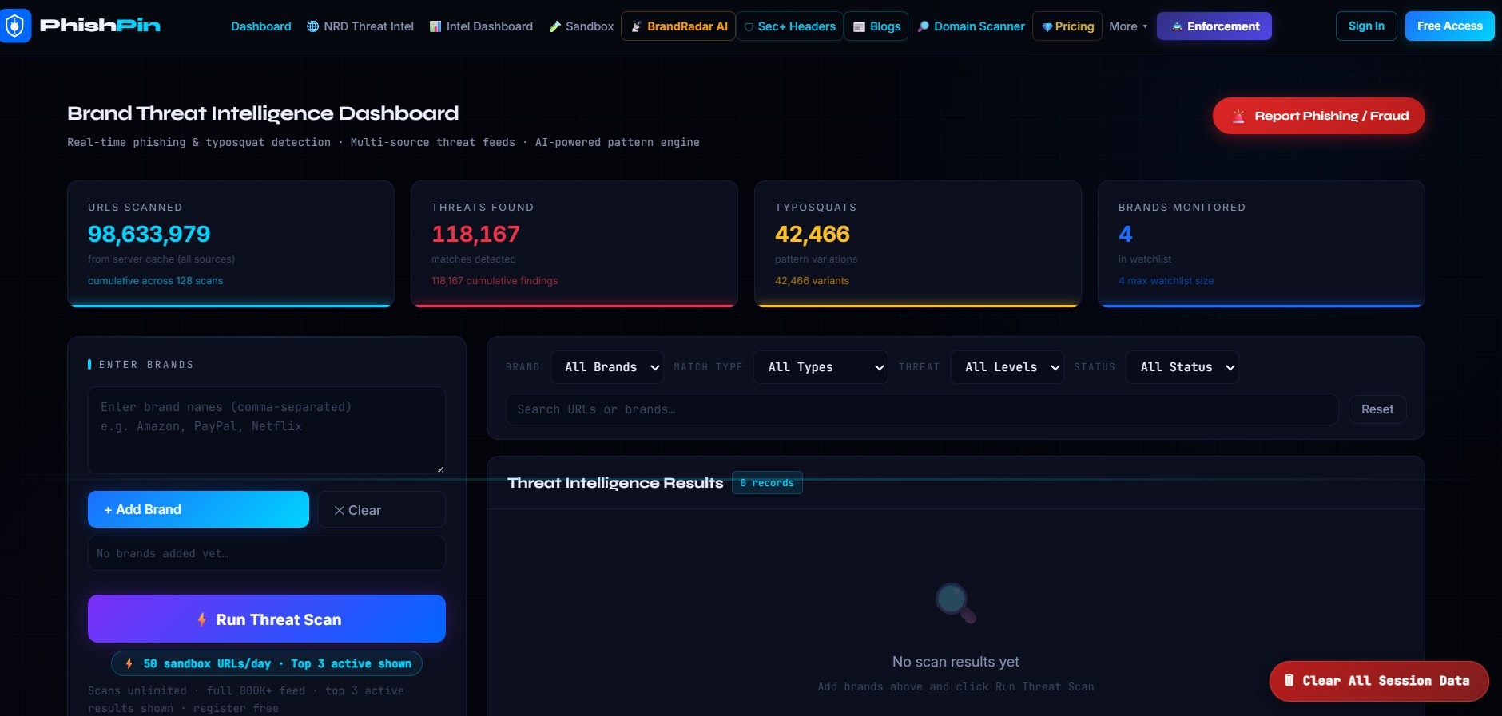Click the Free Access button
Screen dimensions: 1502x716
(1449, 26)
